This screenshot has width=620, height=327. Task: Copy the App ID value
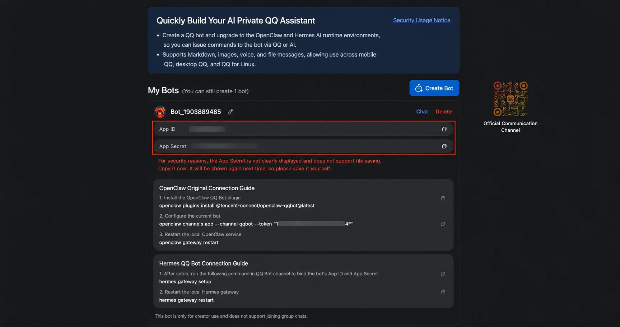coord(444,129)
